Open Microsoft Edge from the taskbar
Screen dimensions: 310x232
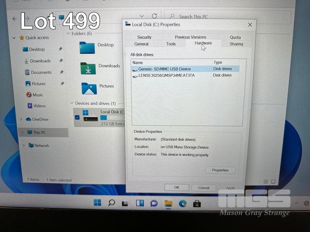click(183, 203)
